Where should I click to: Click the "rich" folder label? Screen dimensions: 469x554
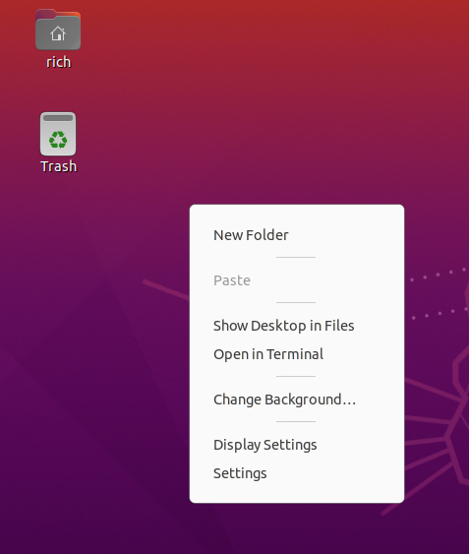[x=59, y=62]
